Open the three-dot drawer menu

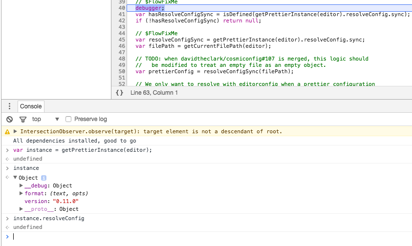pyautogui.click(x=9, y=106)
